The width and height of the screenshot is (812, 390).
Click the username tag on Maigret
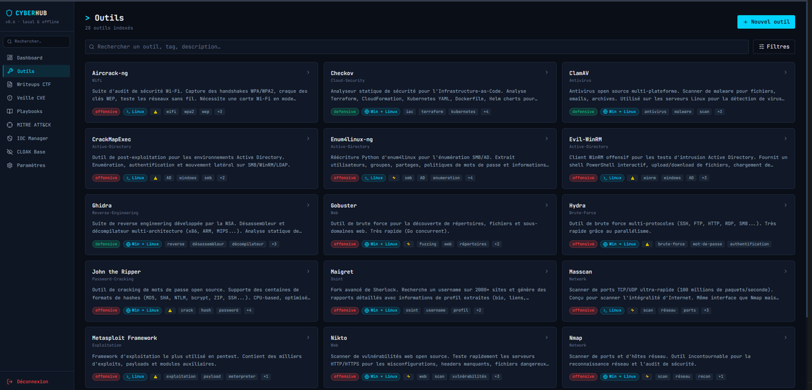pyautogui.click(x=435, y=310)
